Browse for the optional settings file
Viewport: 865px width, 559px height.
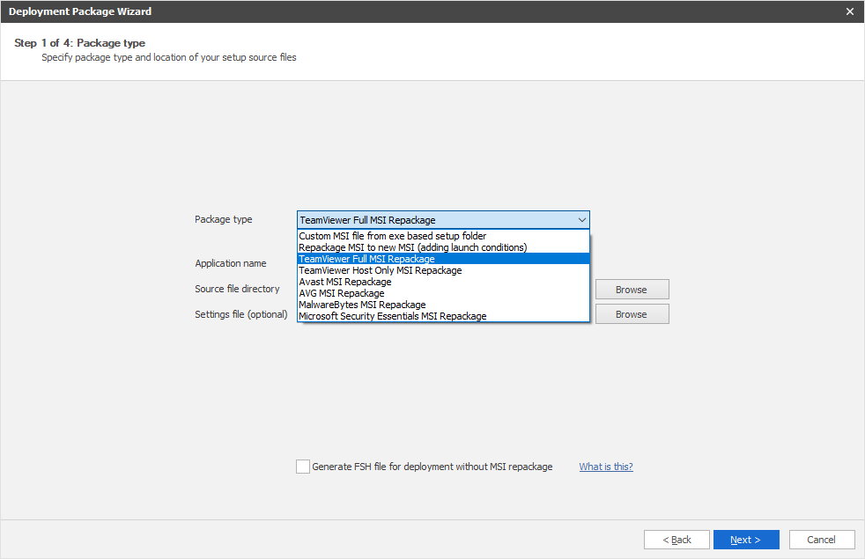pos(632,314)
